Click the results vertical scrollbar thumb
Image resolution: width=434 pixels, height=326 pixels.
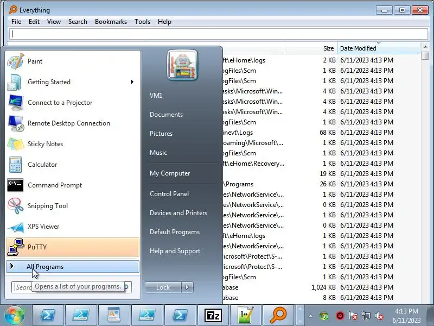click(x=425, y=55)
